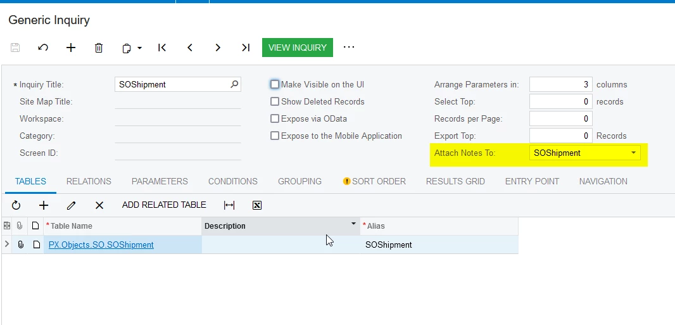Go to last record
675x325 pixels.
[246, 48]
